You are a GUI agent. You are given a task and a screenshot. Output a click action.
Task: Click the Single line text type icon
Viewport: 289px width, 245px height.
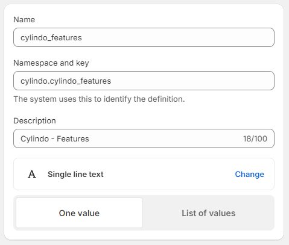point(32,174)
